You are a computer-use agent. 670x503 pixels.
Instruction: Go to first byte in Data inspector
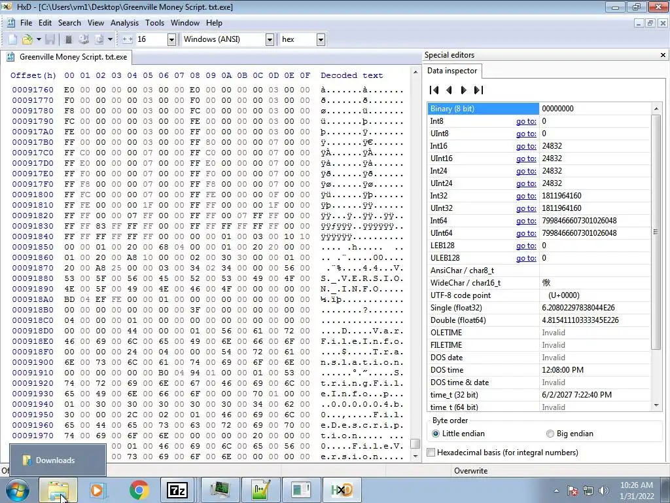click(x=434, y=90)
